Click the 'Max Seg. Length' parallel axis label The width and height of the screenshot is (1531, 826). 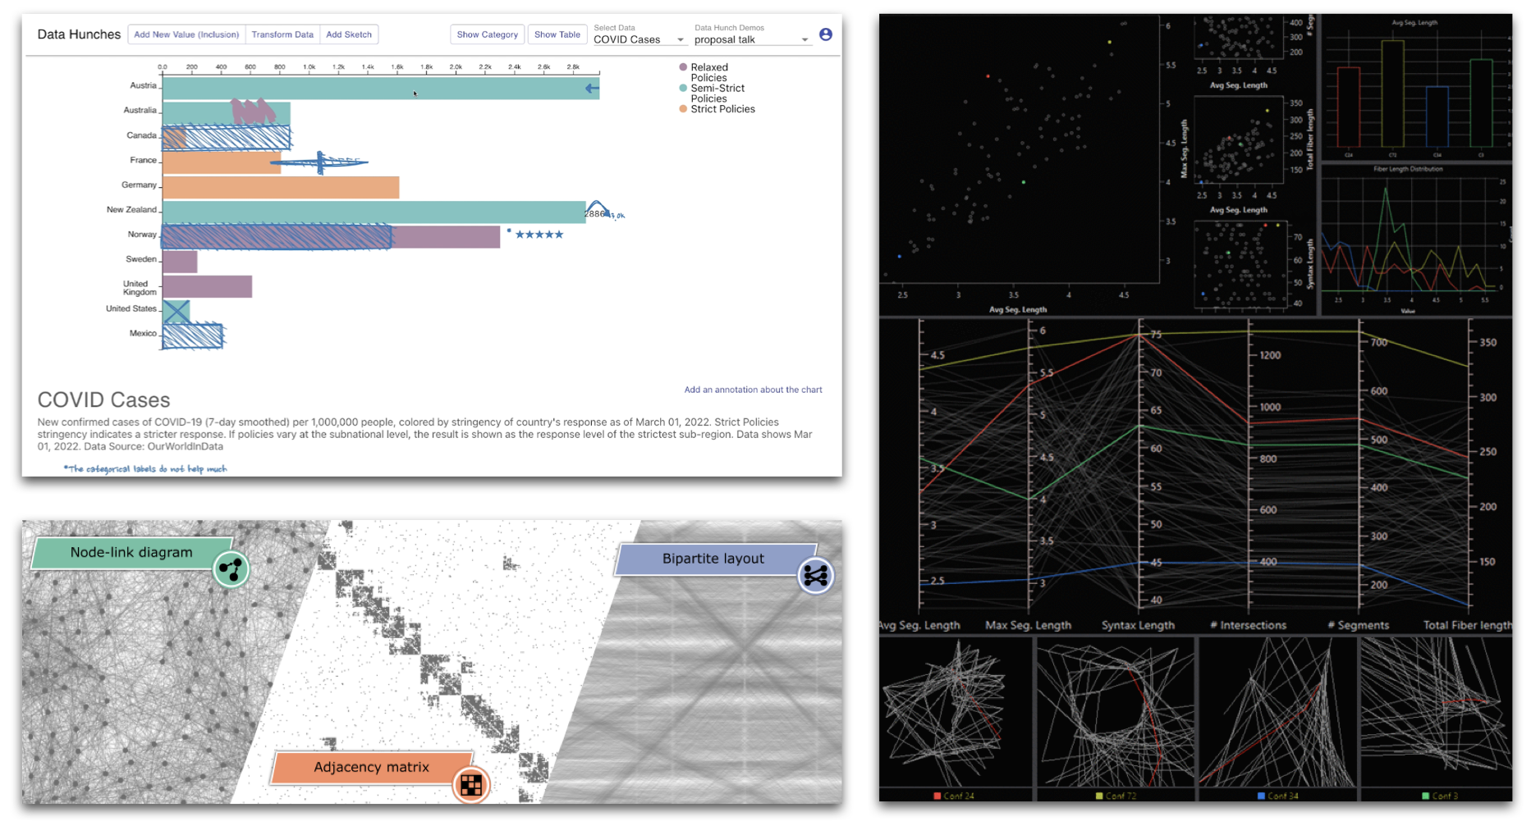(1028, 625)
